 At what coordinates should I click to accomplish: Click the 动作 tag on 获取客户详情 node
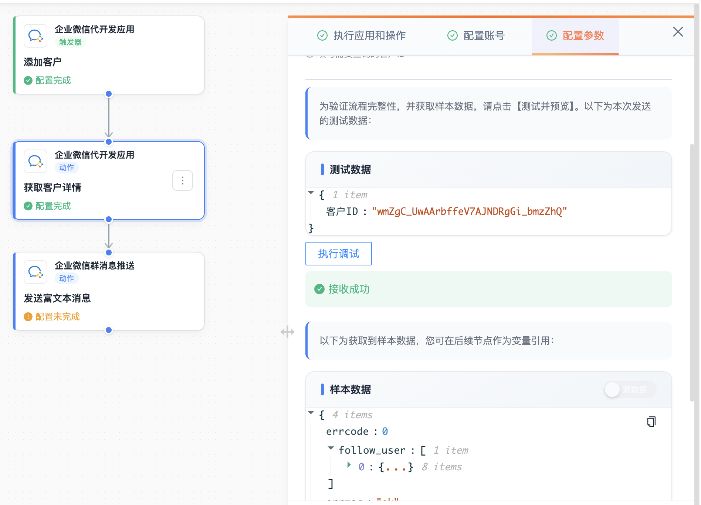tap(67, 168)
